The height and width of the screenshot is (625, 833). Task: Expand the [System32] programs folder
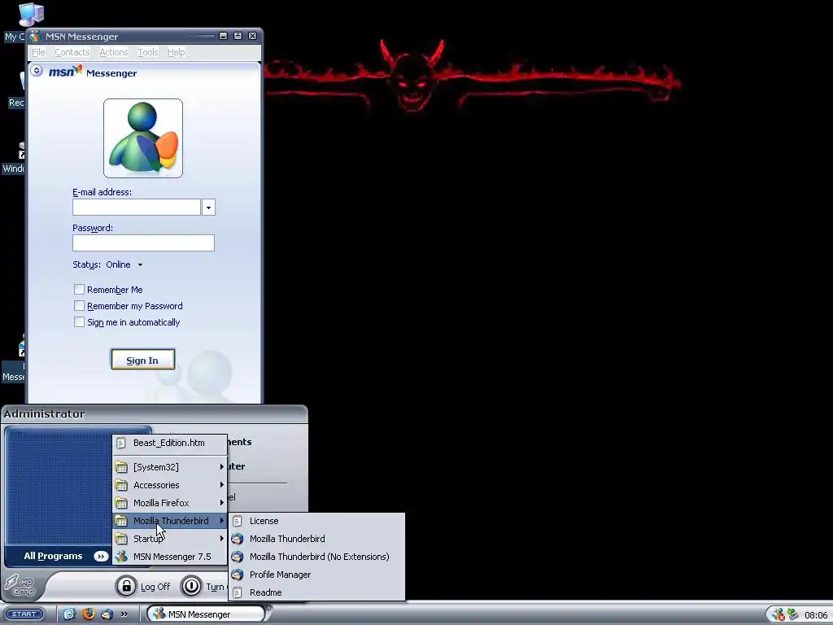169,467
